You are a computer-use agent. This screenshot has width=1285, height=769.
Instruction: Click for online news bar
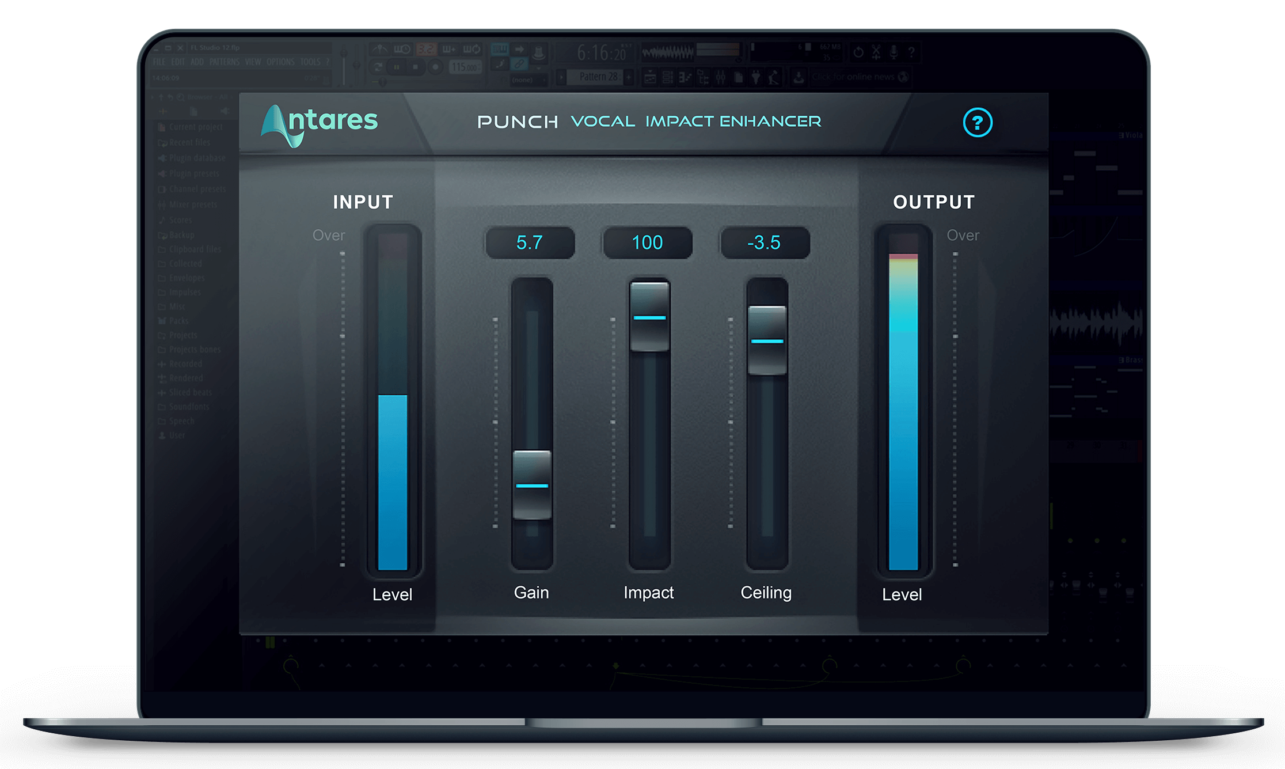click(x=860, y=77)
